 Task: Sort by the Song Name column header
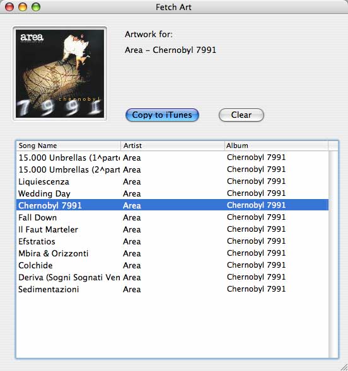[x=69, y=146]
